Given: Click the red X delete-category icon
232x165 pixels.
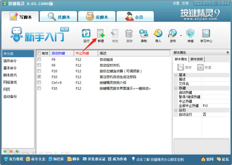Looking at the screenshot, I should coord(11,151).
